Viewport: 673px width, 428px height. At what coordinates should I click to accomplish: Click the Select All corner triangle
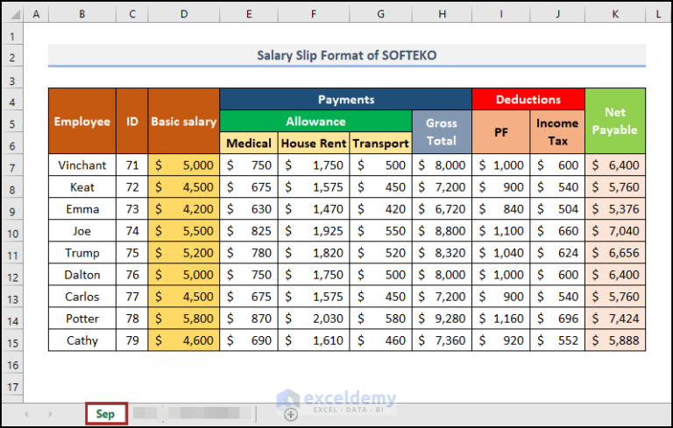[15, 15]
